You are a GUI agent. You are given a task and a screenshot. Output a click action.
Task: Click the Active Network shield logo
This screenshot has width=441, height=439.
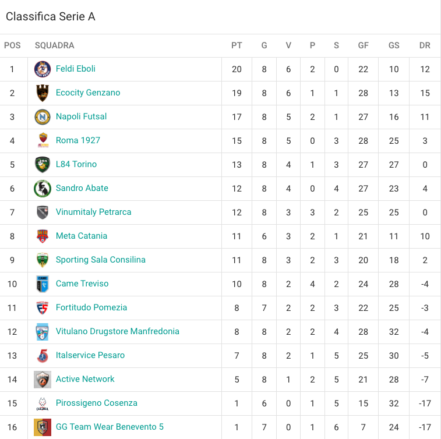click(x=43, y=380)
